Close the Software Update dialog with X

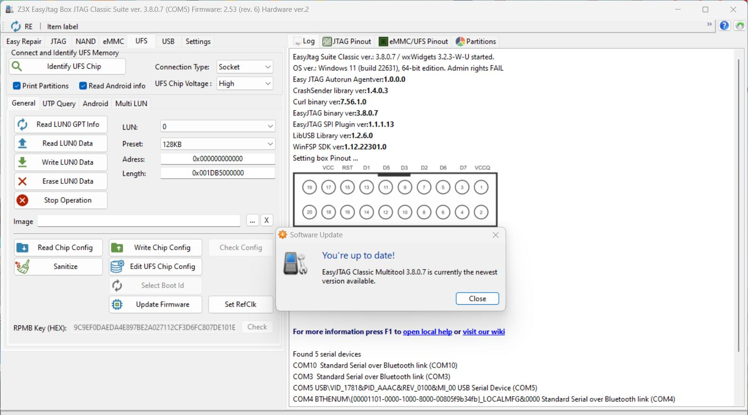496,235
